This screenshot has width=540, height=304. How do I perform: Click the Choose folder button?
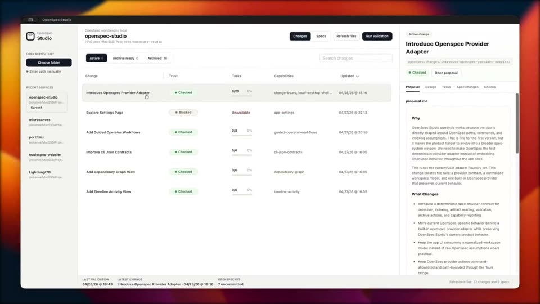(x=49, y=62)
